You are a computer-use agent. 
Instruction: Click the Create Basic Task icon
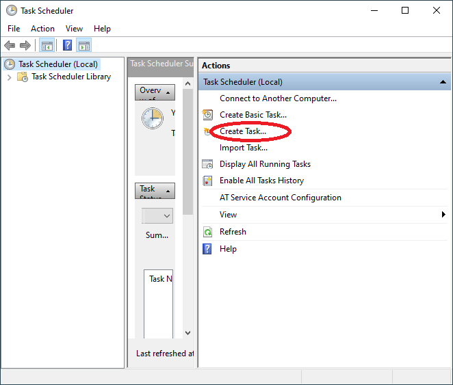point(208,115)
